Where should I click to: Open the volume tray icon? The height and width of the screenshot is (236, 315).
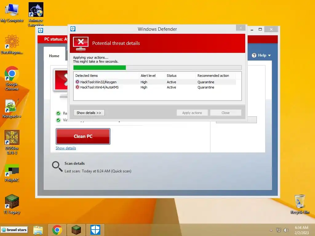click(286, 230)
